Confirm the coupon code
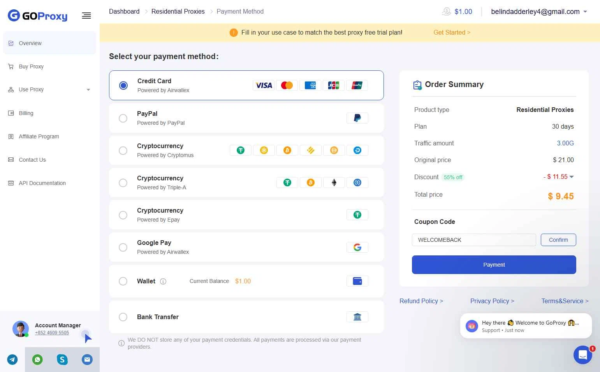 [x=558, y=240]
